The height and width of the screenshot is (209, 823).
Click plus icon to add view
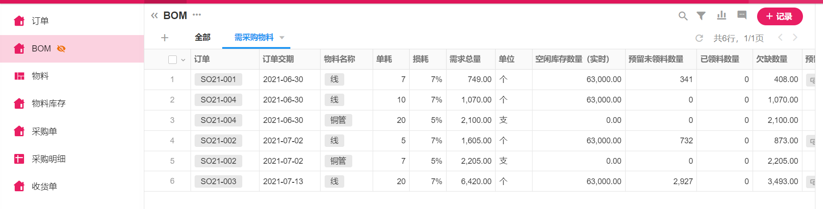coord(164,38)
